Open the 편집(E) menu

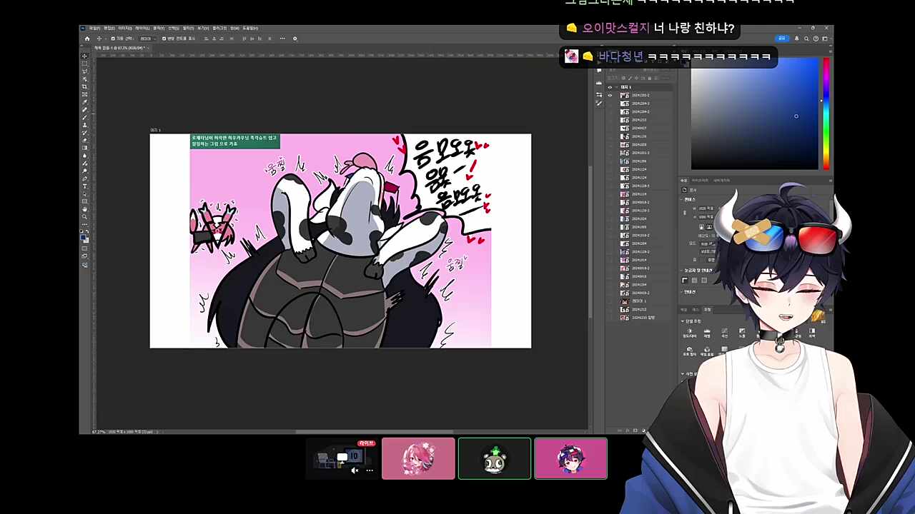109,29
